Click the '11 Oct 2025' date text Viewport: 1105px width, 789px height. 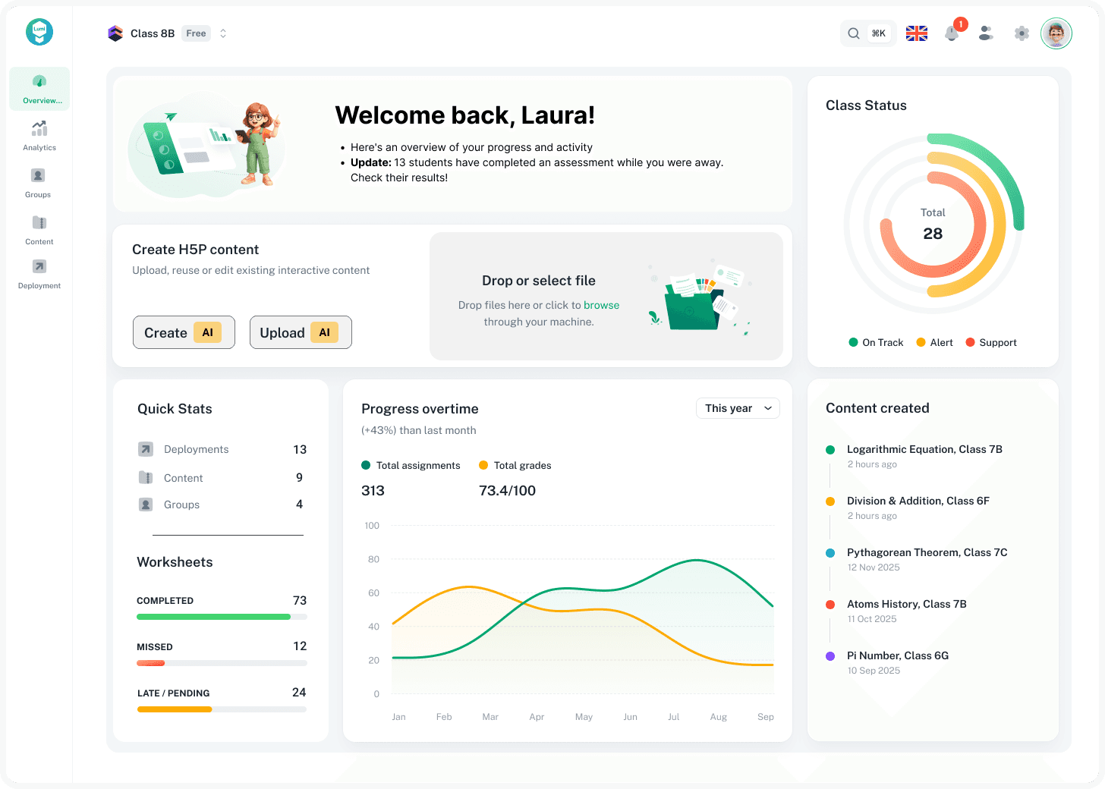tap(872, 619)
